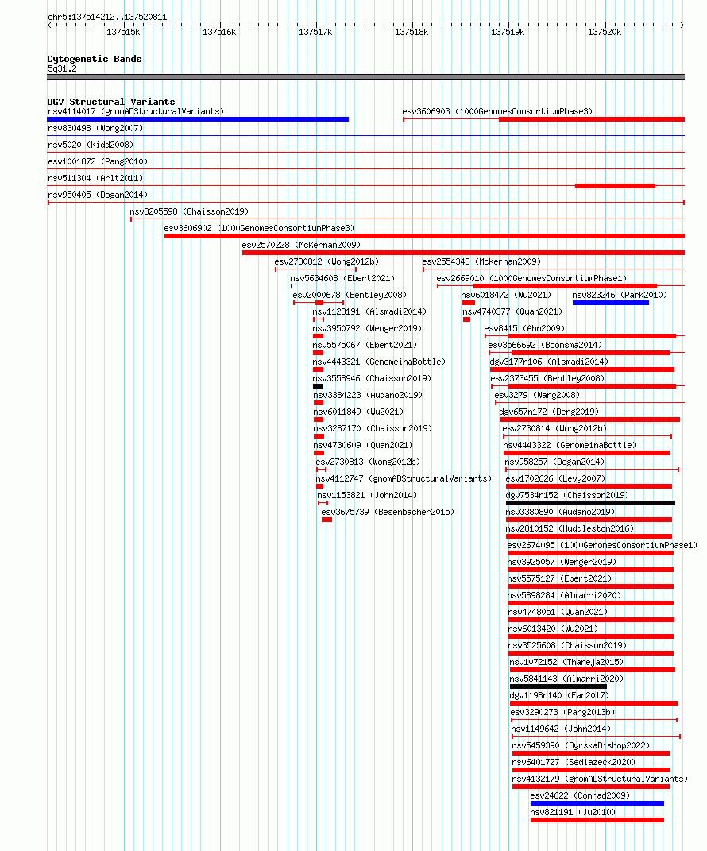The image size is (707, 851).
Task: Click nsv2810152 (Huddleston2016) label
Action: 570,528
